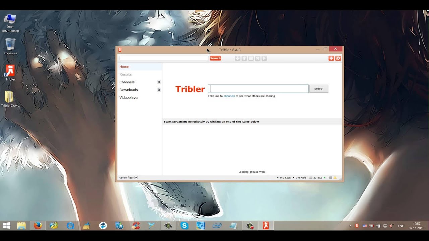
Task: Click the Tribler logo in title bar
Action: pyautogui.click(x=120, y=50)
